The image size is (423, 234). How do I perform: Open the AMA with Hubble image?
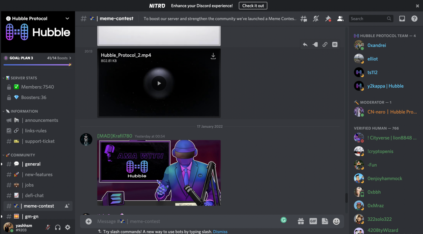(159, 173)
